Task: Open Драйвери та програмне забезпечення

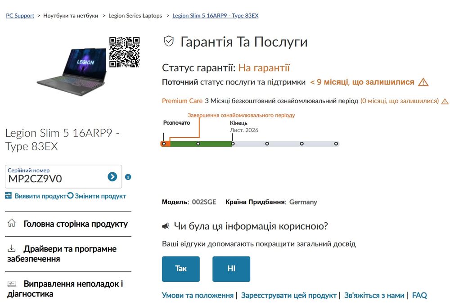Action: pyautogui.click(x=68, y=254)
